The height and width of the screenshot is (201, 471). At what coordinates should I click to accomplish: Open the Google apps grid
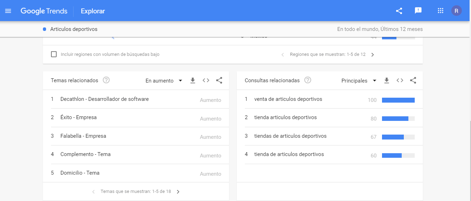pos(440,11)
